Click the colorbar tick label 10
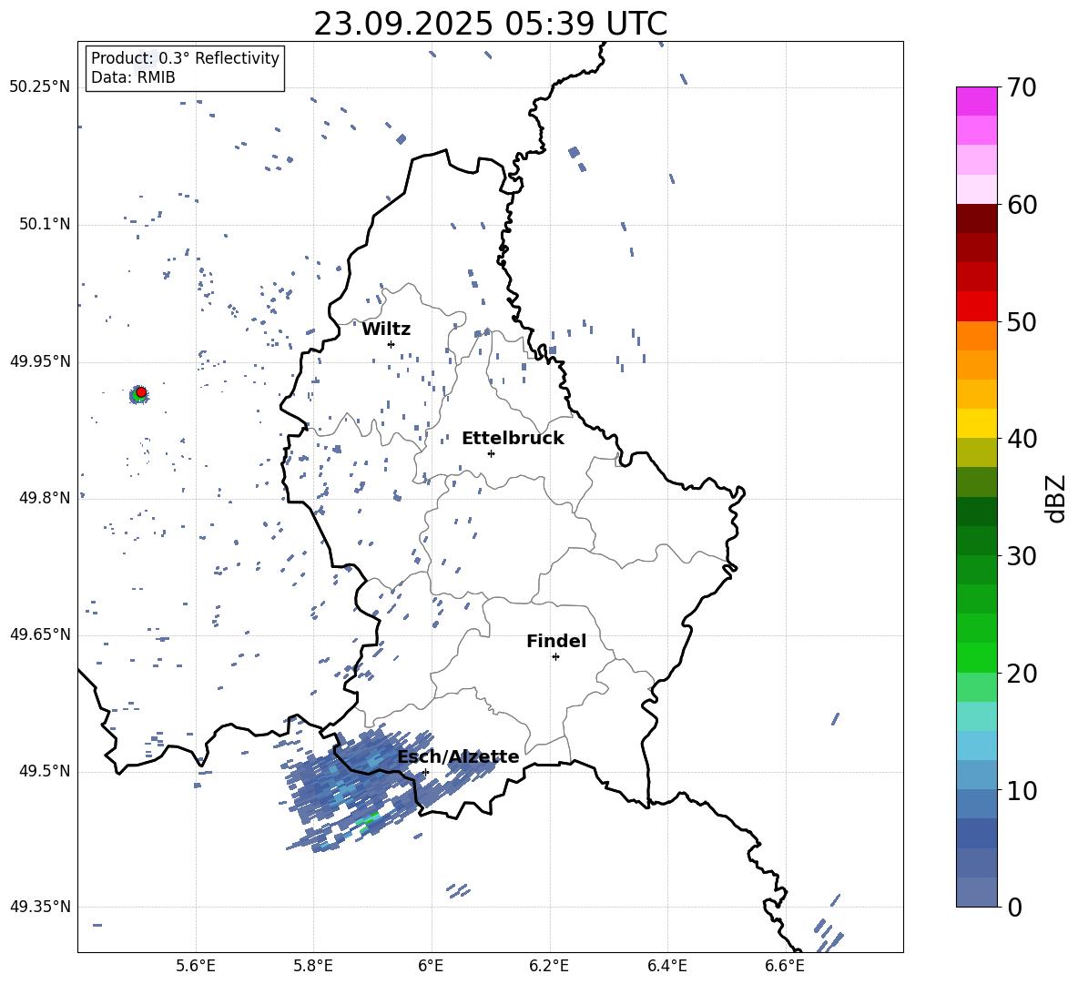The height and width of the screenshot is (984, 1078). pos(1022,790)
